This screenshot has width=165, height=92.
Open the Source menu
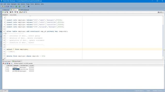(x=23, y=4)
